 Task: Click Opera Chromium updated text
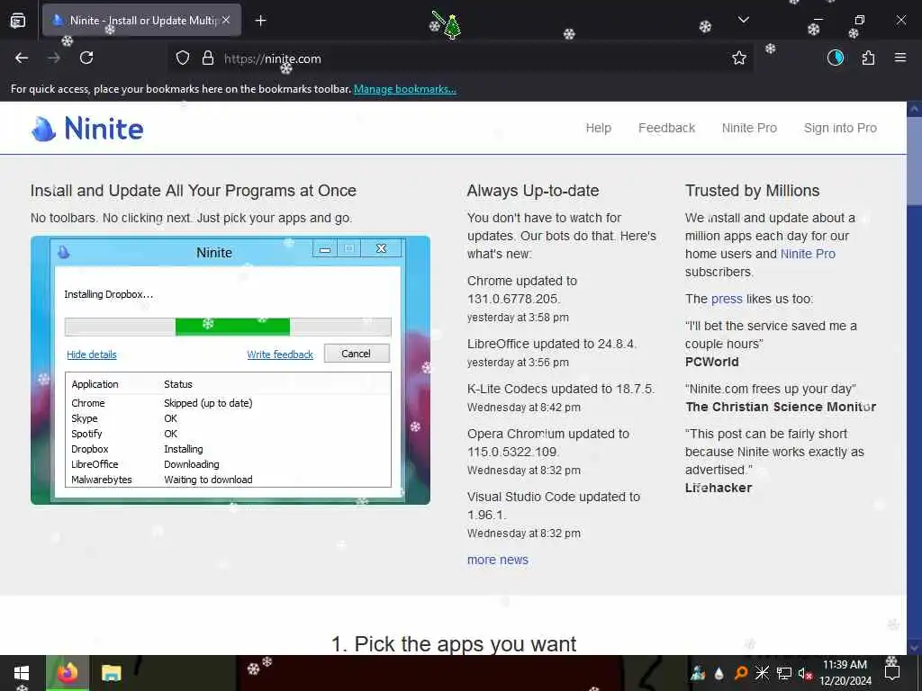point(548,443)
